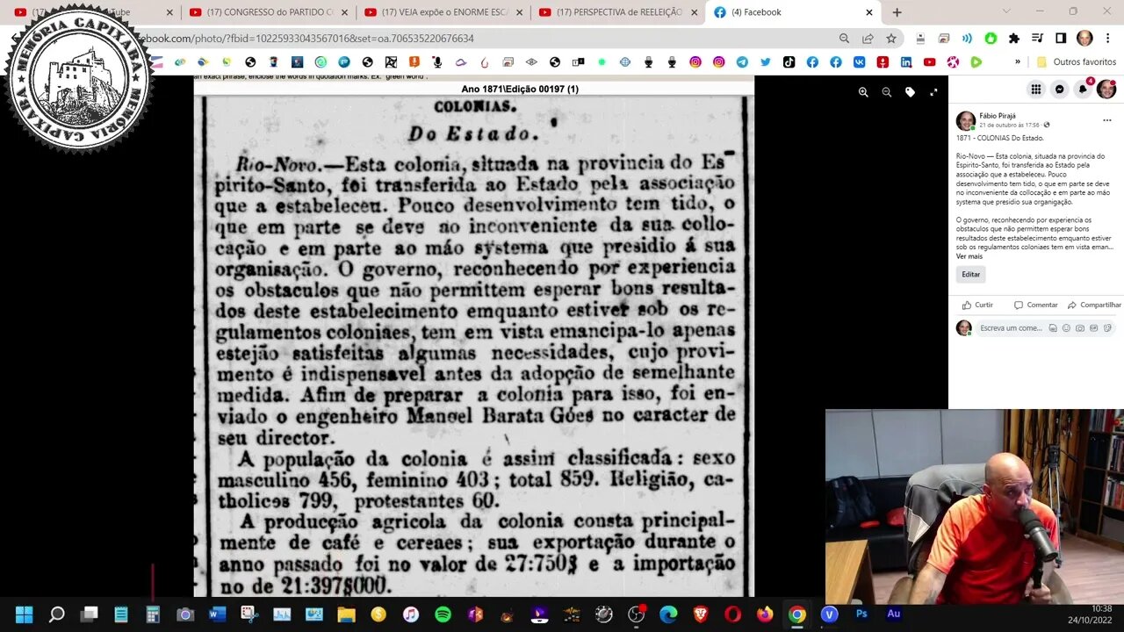Expand the post with Ver mais

point(969,256)
